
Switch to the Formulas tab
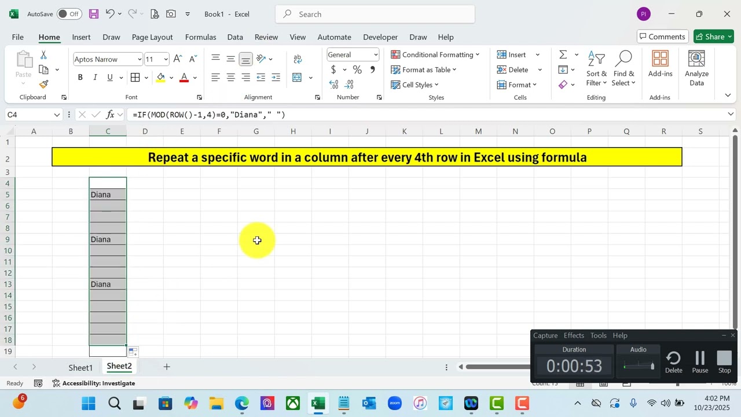(x=200, y=36)
